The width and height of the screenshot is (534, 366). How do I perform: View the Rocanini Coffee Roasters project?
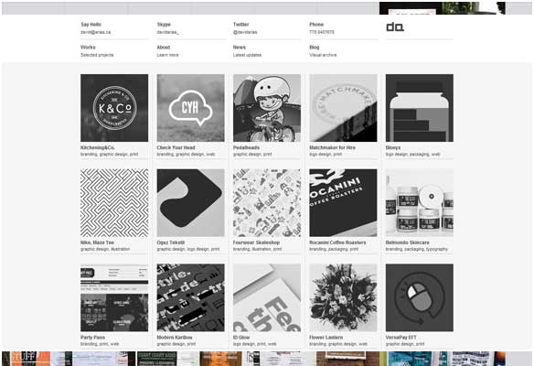(x=343, y=203)
